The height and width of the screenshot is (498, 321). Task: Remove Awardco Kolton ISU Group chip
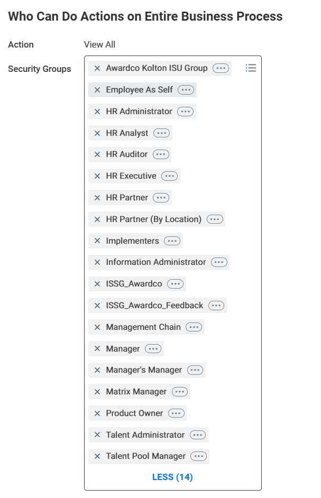point(97,68)
